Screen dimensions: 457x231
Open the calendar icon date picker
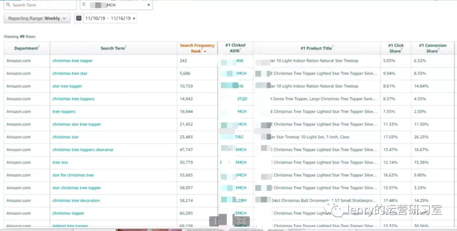[79, 18]
